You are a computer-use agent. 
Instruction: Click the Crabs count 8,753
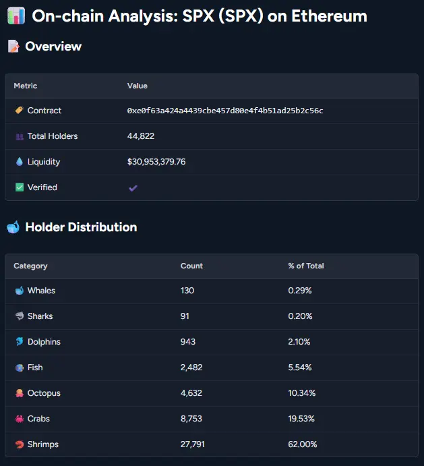point(191,418)
